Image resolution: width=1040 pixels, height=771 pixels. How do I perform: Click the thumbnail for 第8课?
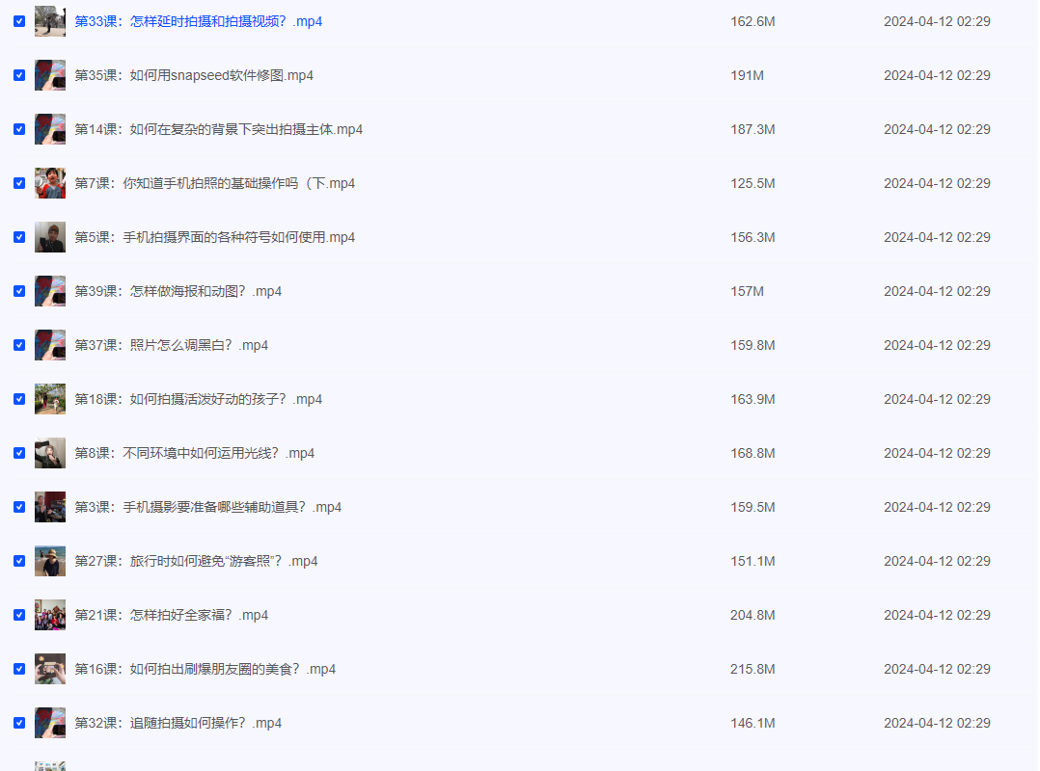[50, 453]
